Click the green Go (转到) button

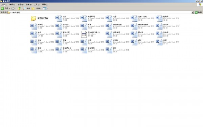[x=198, y=13]
